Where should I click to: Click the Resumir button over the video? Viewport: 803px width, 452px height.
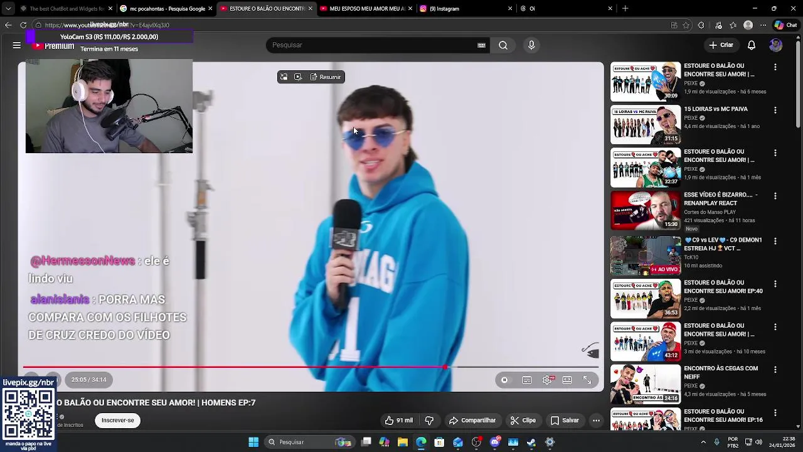325,77
